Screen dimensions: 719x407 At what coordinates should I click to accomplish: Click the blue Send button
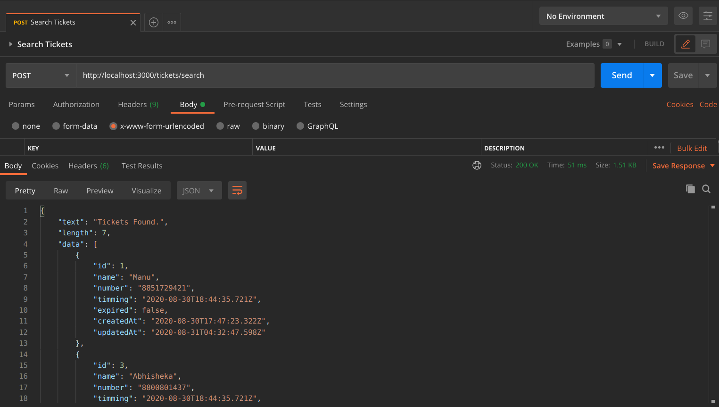click(x=622, y=75)
